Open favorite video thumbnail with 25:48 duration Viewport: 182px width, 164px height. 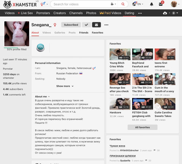point(120,79)
